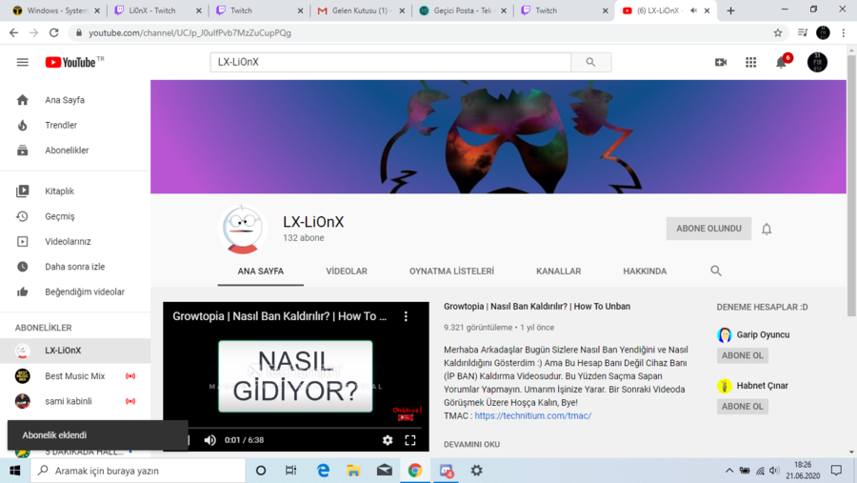Open Growtopia video title link
The image size is (857, 483).
tap(537, 307)
